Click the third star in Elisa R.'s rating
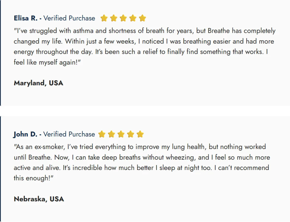 [123, 18]
